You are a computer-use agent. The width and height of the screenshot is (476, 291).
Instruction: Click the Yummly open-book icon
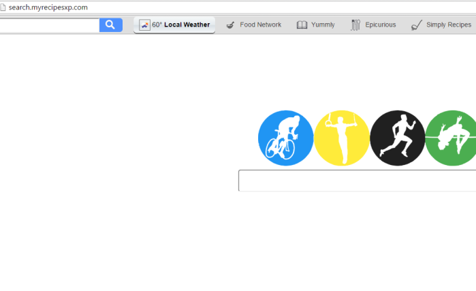point(302,25)
